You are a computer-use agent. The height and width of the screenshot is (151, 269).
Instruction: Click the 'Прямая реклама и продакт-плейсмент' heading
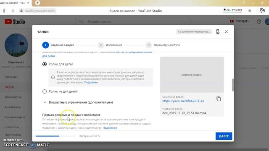pyautogui.click(x=71, y=115)
